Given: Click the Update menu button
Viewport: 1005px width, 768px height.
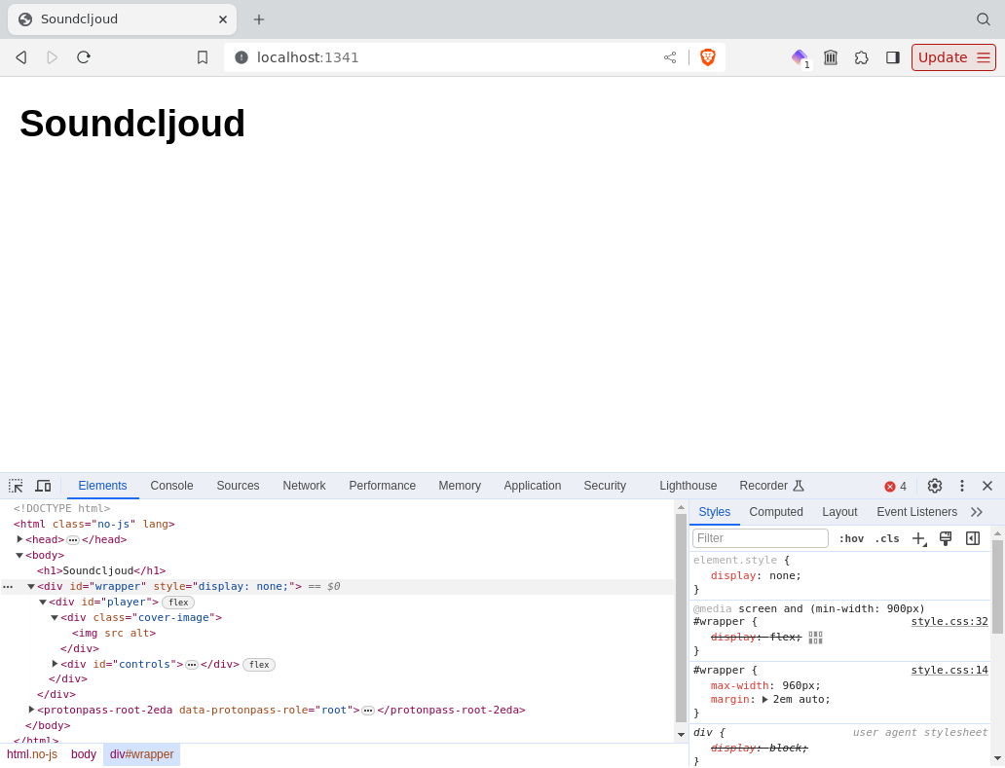Looking at the screenshot, I should (953, 57).
